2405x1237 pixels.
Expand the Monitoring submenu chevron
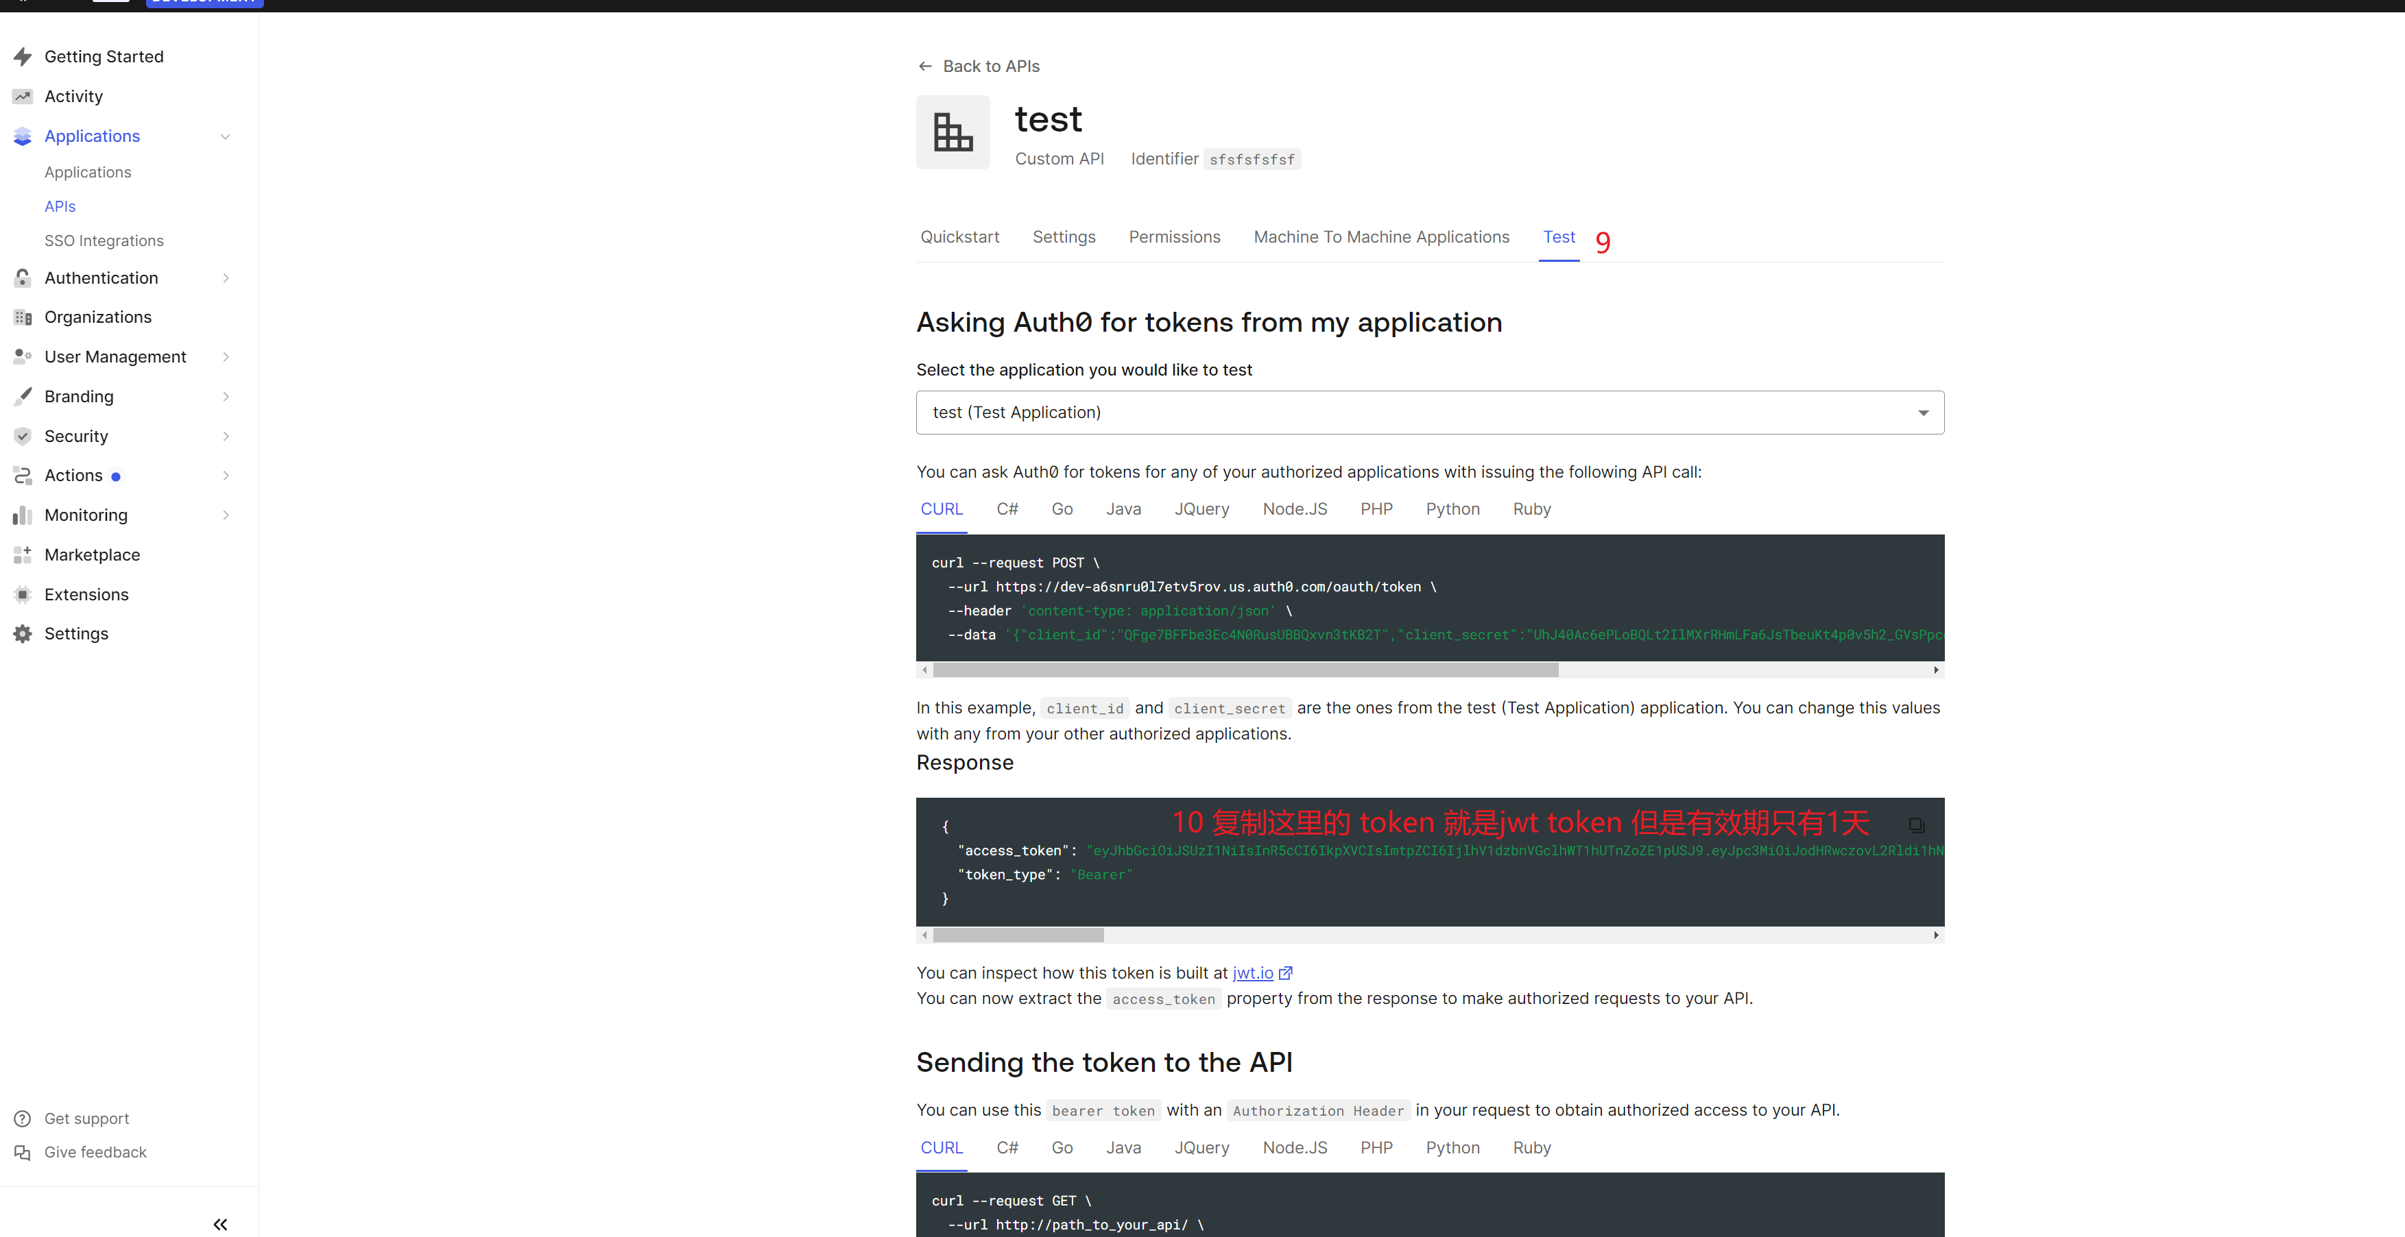pos(225,515)
